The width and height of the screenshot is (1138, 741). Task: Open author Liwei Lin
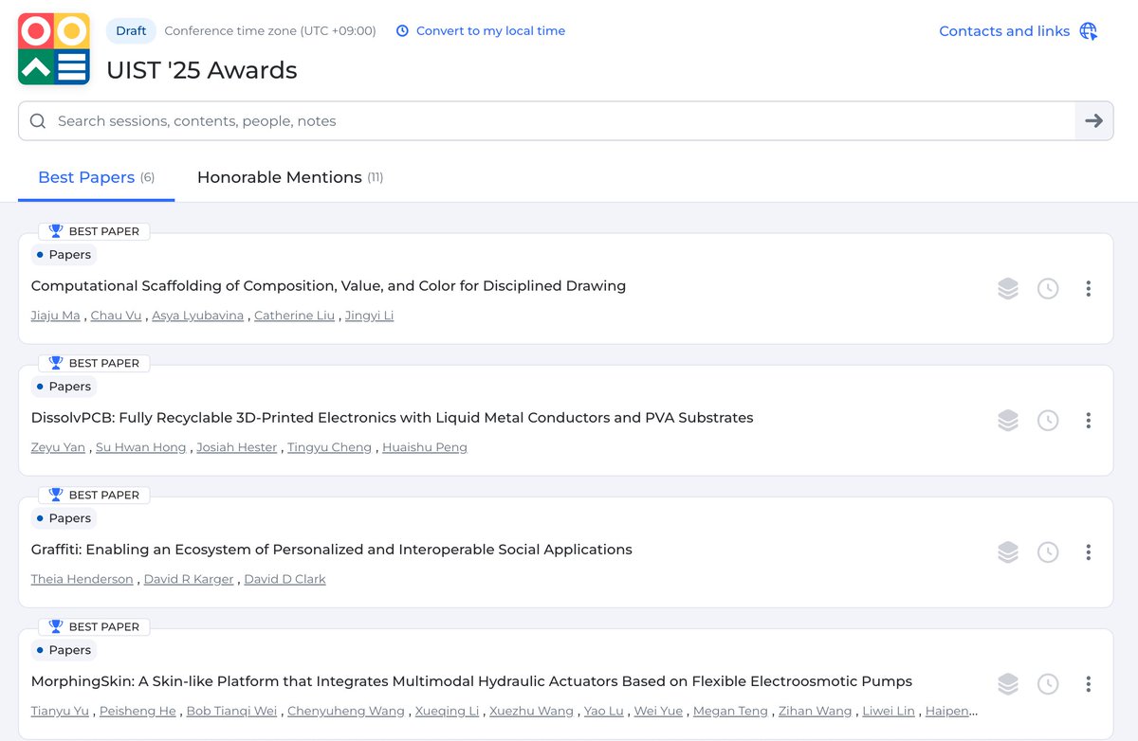coord(889,711)
